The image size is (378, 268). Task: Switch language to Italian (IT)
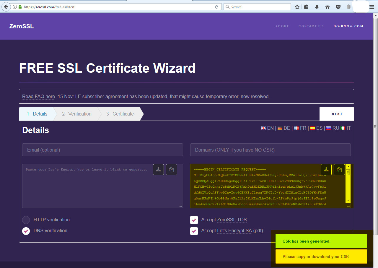(346, 128)
